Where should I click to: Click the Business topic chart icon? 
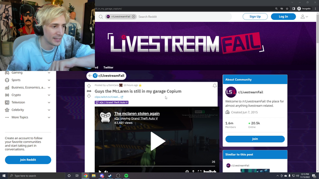click(x=7, y=88)
